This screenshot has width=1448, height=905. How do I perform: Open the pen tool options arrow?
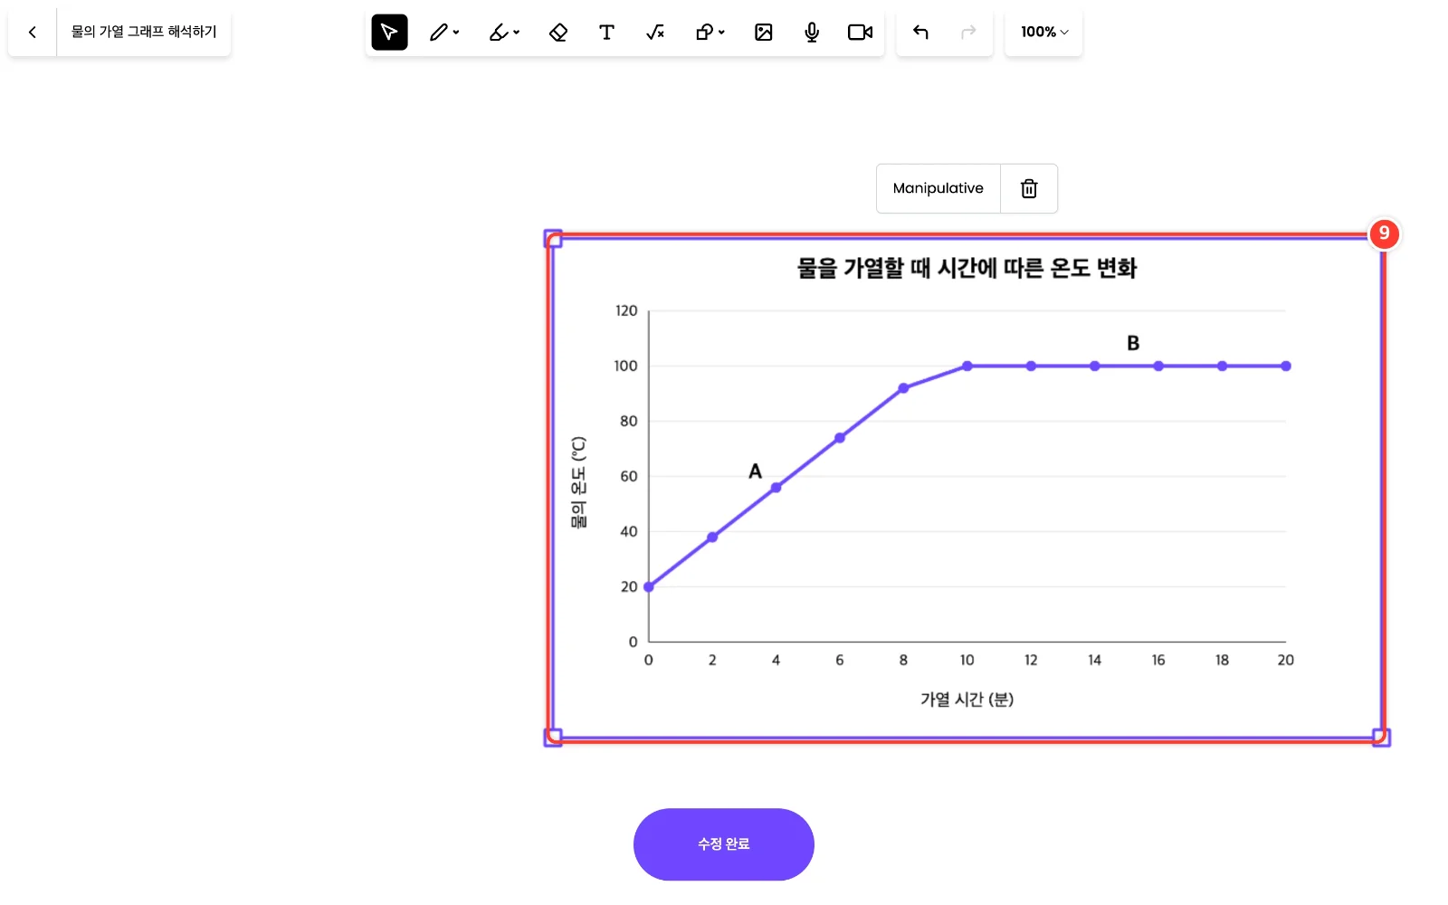[456, 33]
